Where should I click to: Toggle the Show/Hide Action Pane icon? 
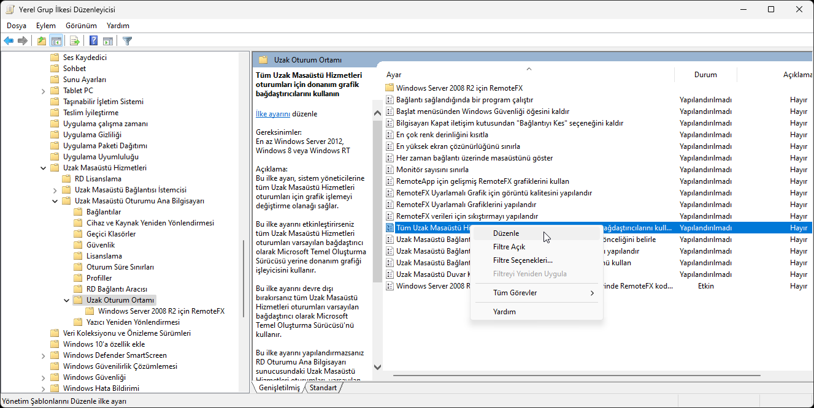pos(108,41)
